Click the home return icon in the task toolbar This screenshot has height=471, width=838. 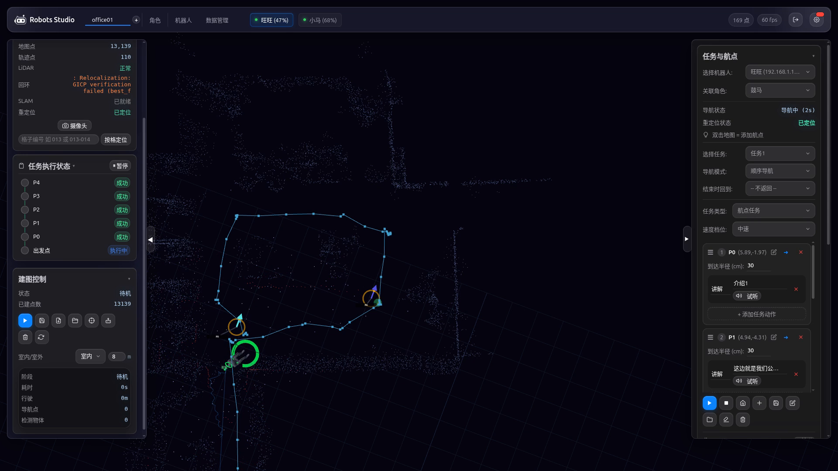click(x=743, y=403)
